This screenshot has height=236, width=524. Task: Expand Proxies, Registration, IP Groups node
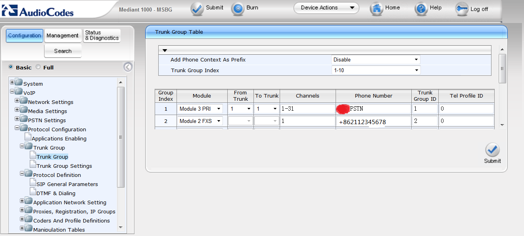[22, 210]
